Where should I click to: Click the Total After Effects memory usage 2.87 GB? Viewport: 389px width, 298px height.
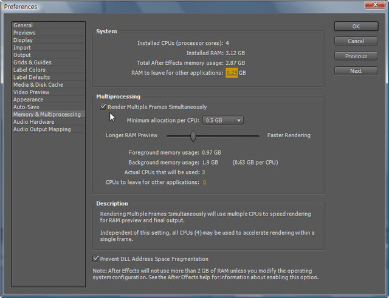point(235,63)
